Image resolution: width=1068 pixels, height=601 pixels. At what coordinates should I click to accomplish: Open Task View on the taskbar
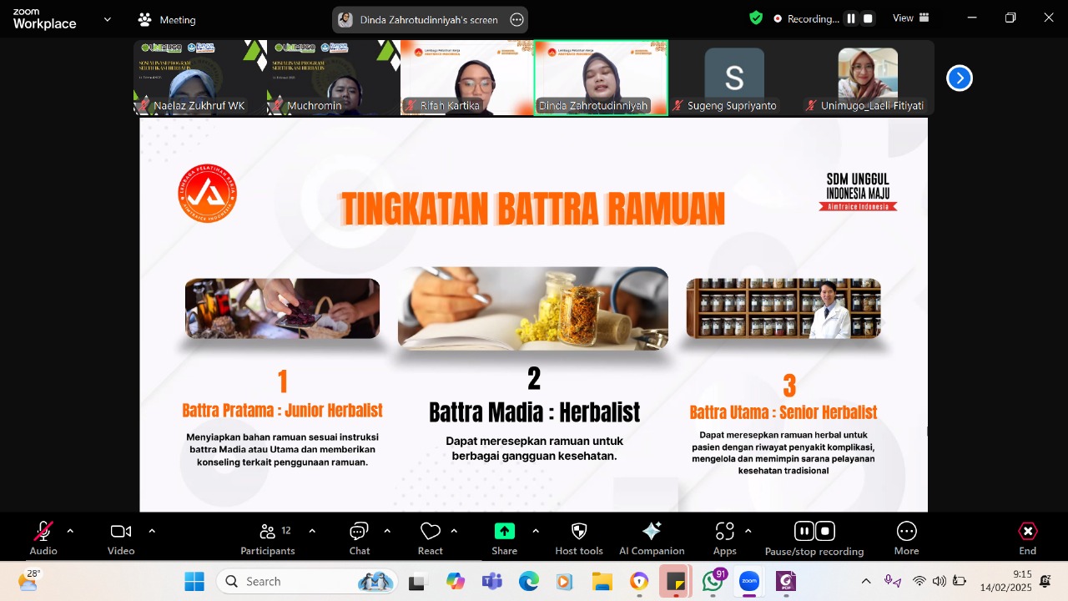[x=418, y=581]
